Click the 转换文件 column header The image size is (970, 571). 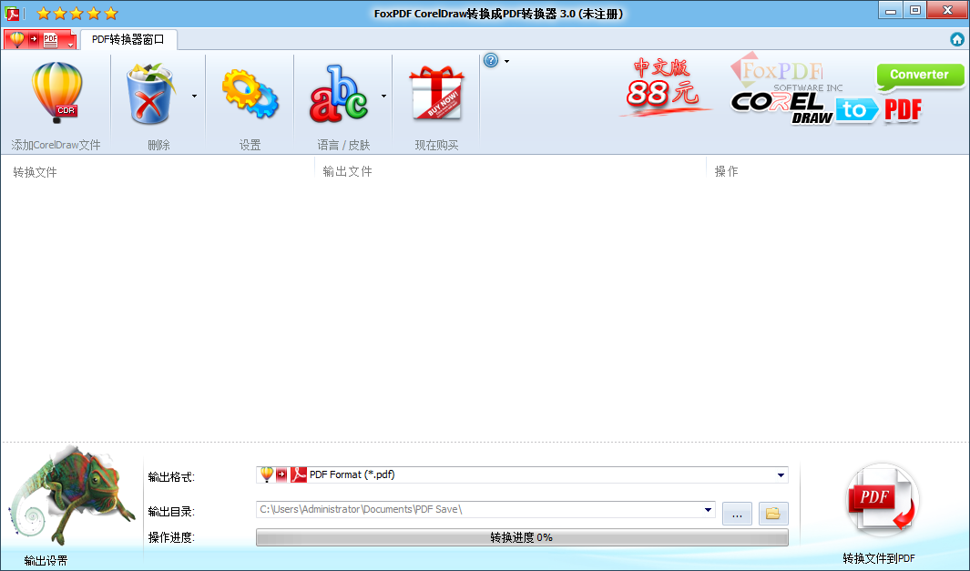(x=36, y=172)
